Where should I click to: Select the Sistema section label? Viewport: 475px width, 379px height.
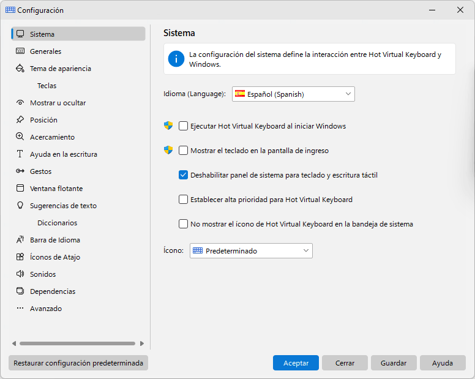pos(42,34)
